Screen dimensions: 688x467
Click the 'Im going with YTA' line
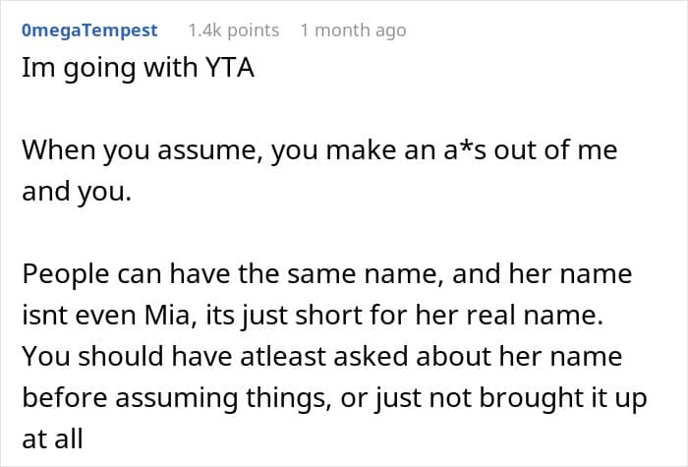(138, 74)
